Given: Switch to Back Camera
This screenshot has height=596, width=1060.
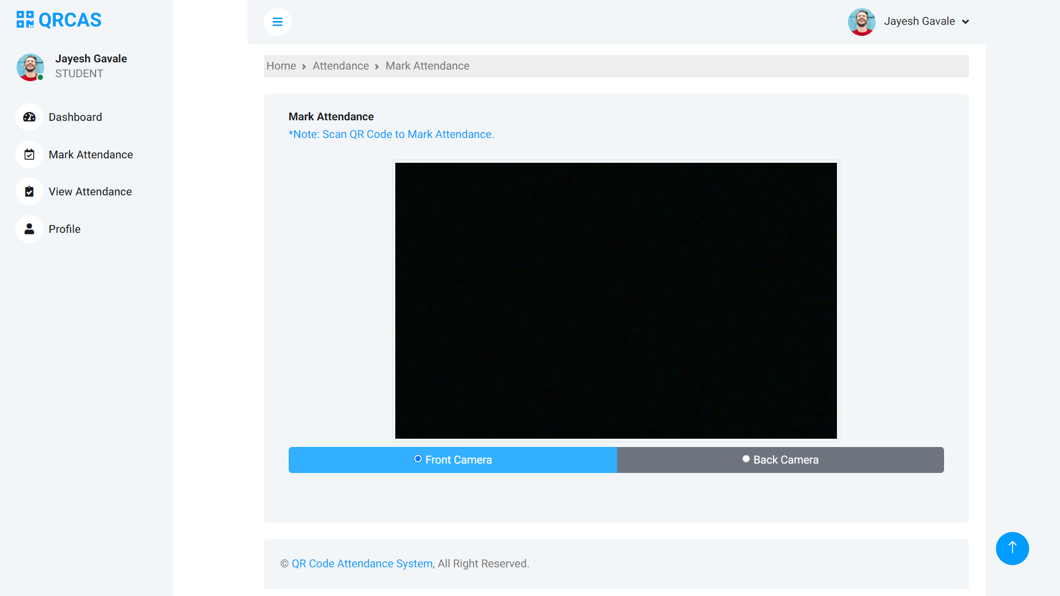Looking at the screenshot, I should tap(780, 460).
